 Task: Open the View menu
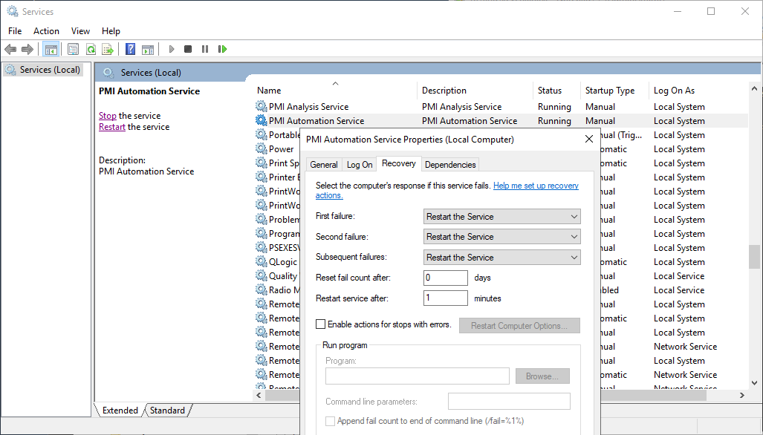(x=80, y=30)
